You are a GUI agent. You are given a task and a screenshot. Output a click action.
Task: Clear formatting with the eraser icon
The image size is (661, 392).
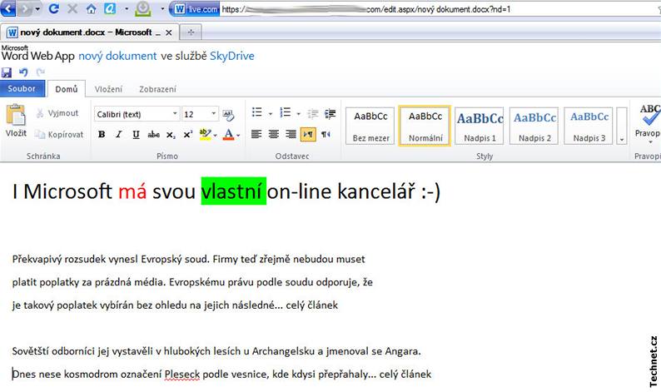tap(228, 114)
